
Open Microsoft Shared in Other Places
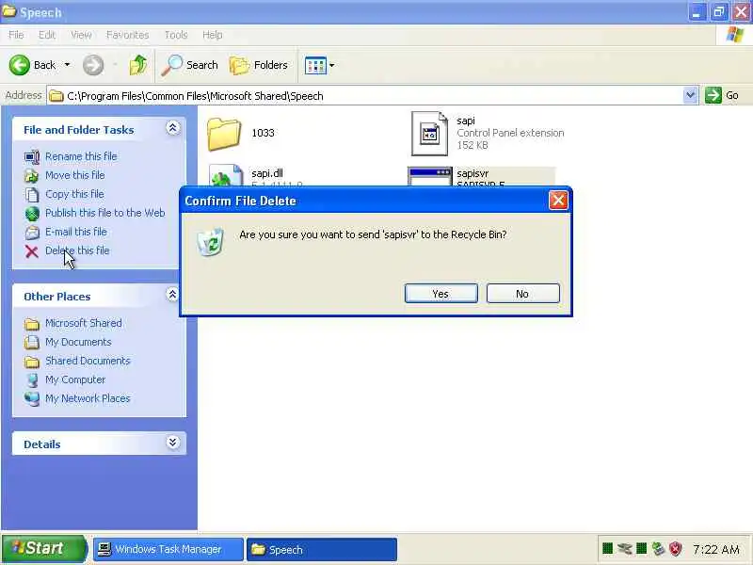84,323
